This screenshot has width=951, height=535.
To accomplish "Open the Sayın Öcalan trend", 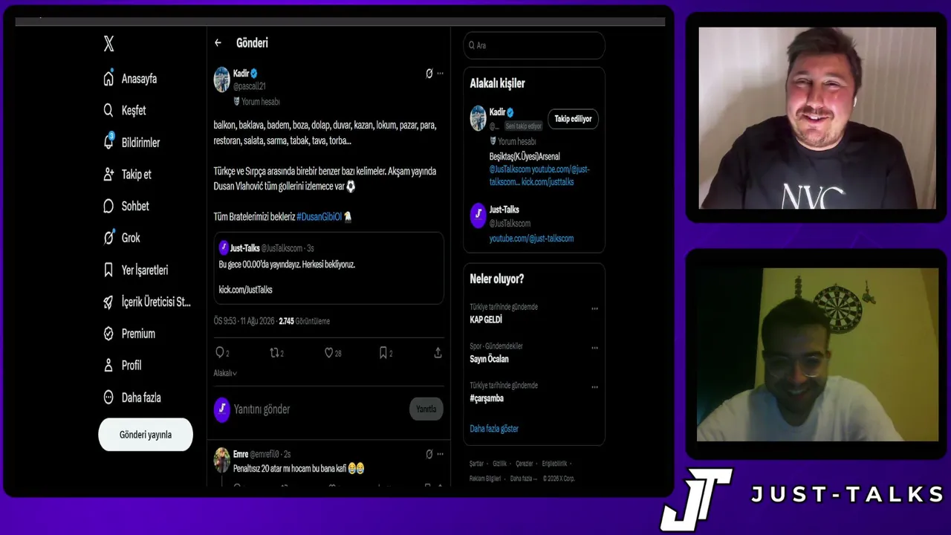I will (x=489, y=359).
